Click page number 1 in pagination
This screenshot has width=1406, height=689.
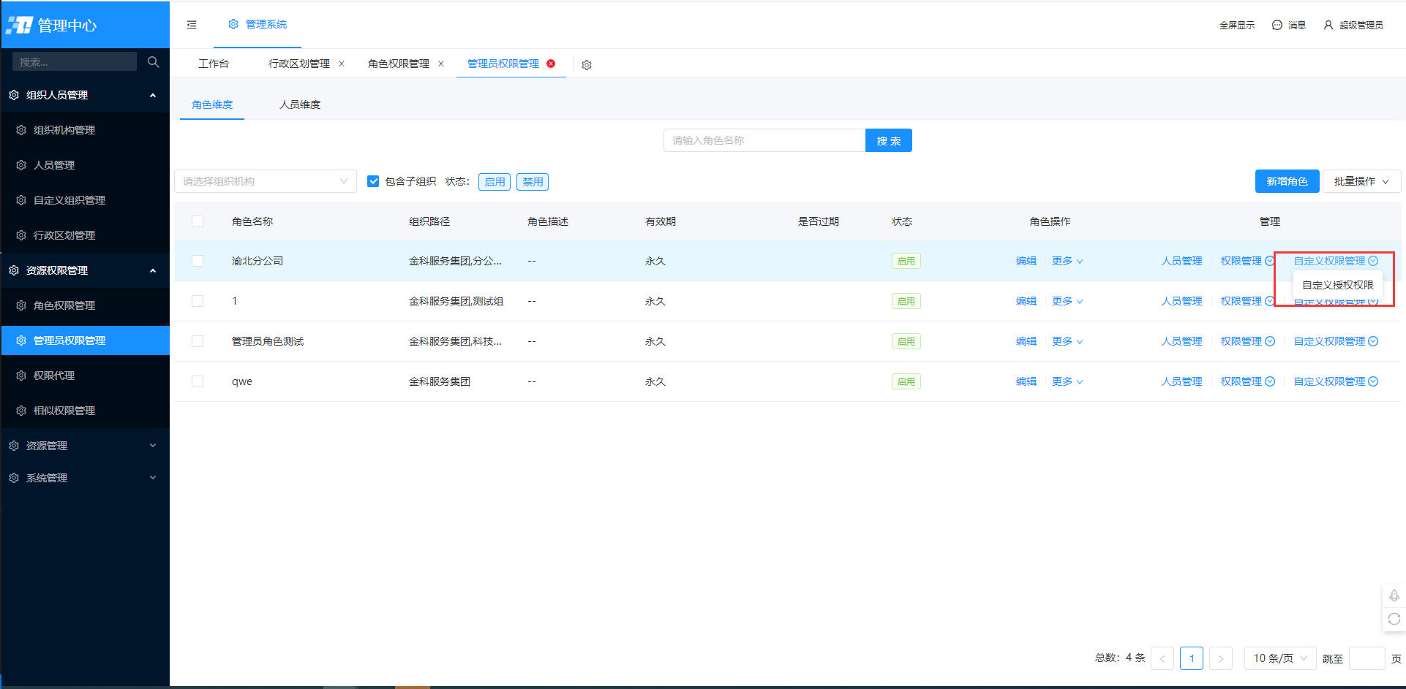click(x=1192, y=658)
